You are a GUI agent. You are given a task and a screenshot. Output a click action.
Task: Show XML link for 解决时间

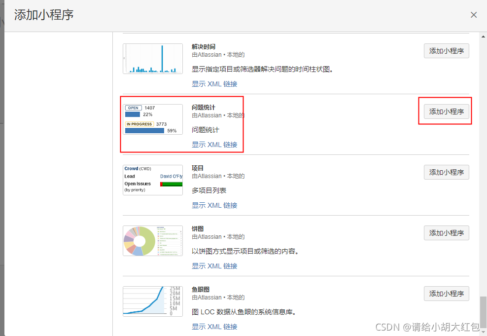click(x=214, y=84)
